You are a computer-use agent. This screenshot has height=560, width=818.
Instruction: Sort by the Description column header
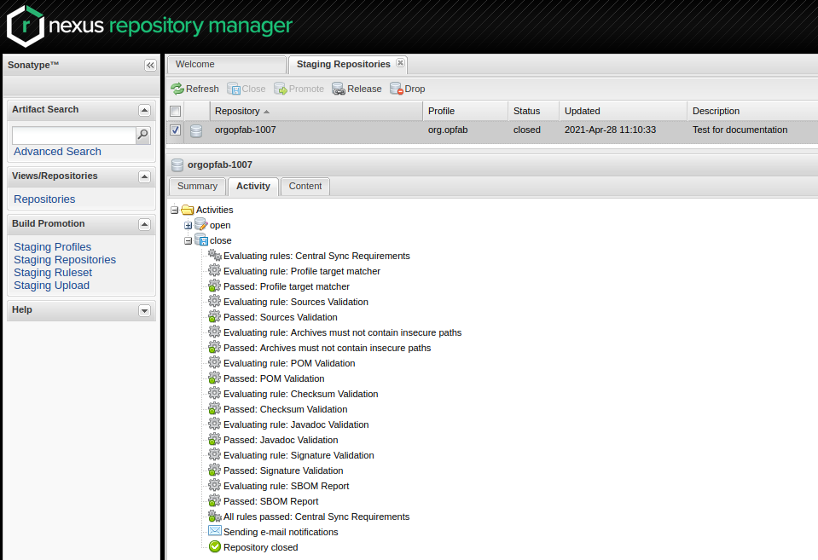(753, 111)
